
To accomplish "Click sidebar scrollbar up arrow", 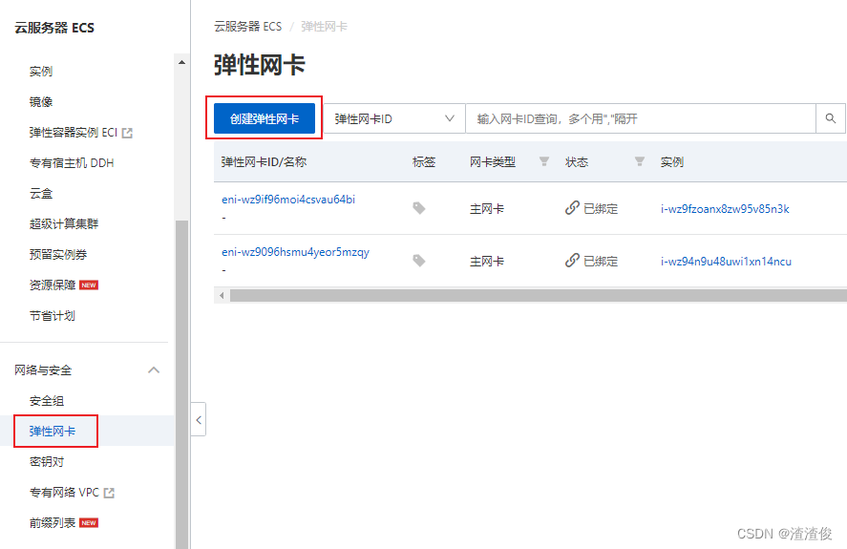I will pyautogui.click(x=182, y=63).
